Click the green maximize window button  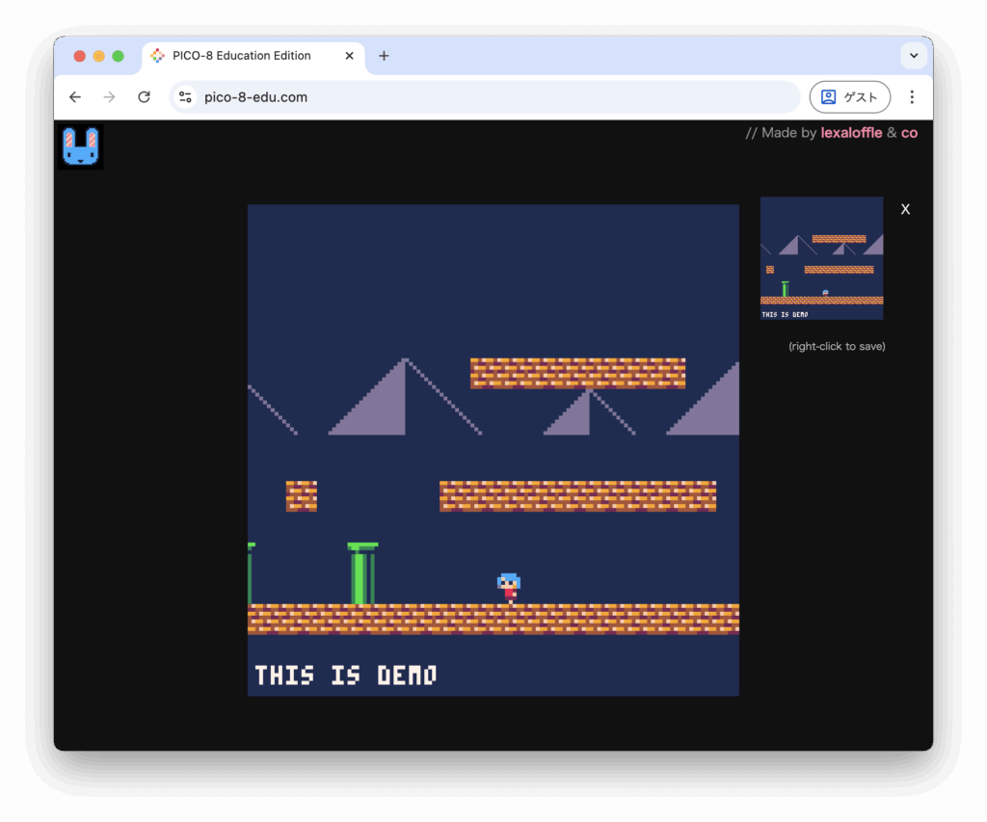(x=119, y=56)
